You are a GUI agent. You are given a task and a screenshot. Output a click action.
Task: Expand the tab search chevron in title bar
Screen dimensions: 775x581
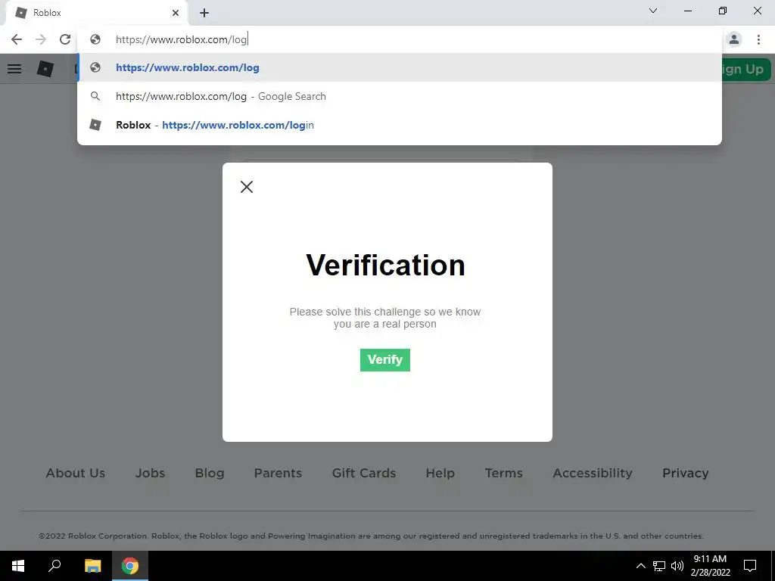653,11
